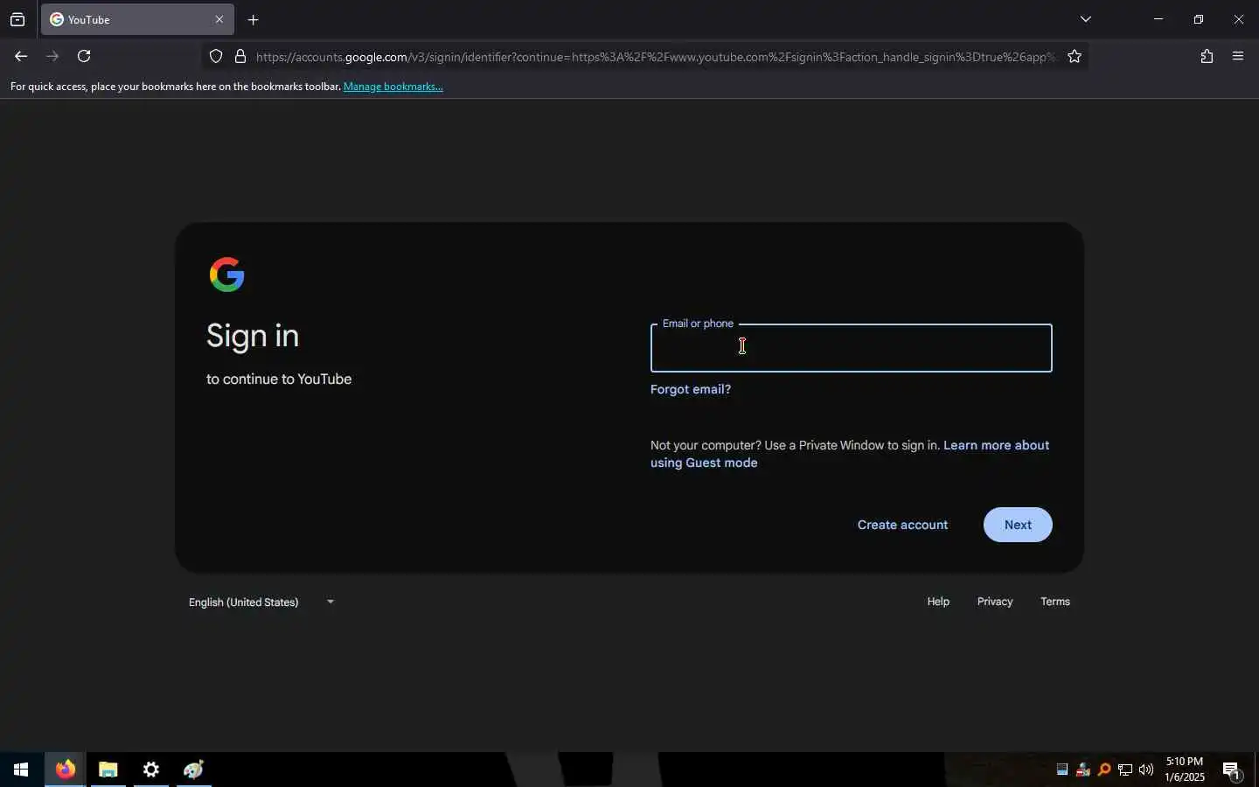Open Manage bookmarks link
This screenshot has width=1259, height=787.
pos(393,87)
